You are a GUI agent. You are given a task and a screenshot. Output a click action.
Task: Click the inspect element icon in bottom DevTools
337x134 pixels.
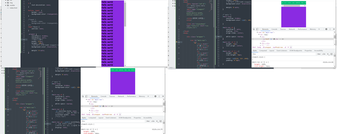click(83, 97)
